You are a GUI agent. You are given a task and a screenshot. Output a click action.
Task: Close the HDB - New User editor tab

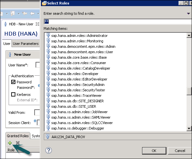pyautogui.click(x=37, y=24)
